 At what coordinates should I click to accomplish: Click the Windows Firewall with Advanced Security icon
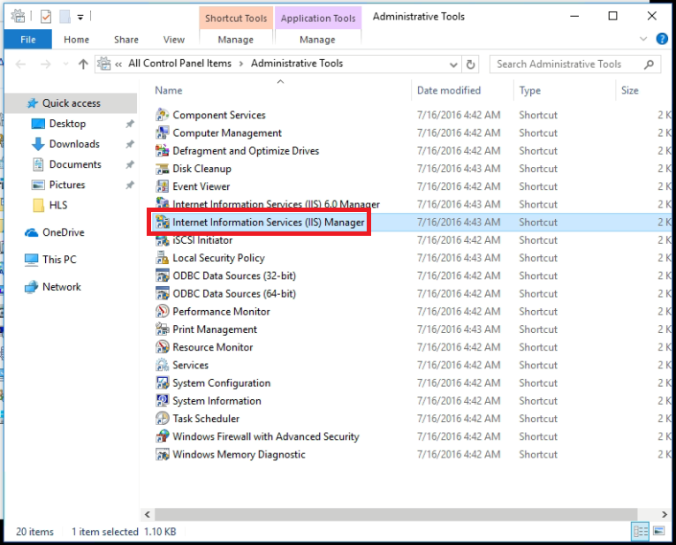[x=162, y=437]
